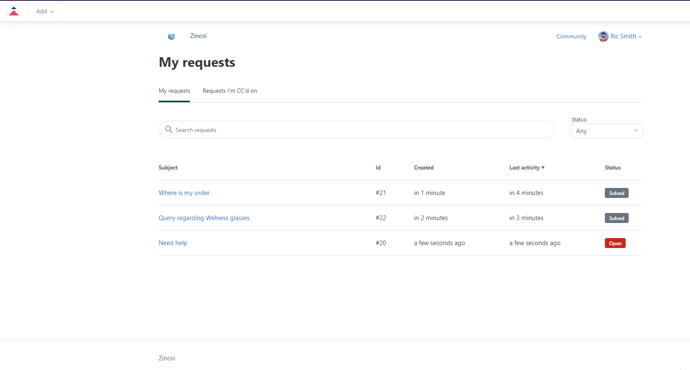Click the Created column header
690x370 pixels.
click(x=424, y=167)
